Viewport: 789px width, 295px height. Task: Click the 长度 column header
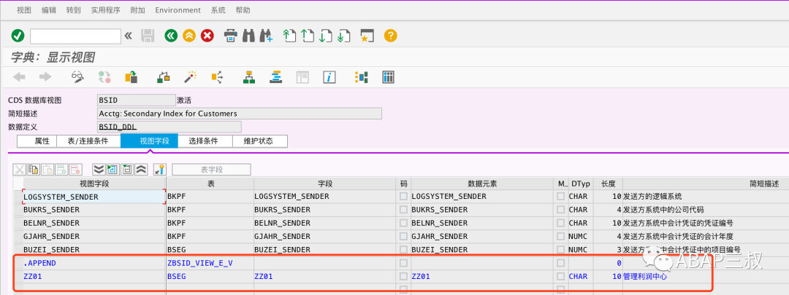coord(608,184)
